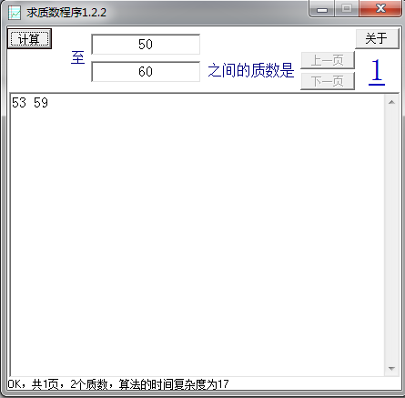The height and width of the screenshot is (398, 405).
Task: Focus the lower bound field showing 50
Action: pos(146,45)
